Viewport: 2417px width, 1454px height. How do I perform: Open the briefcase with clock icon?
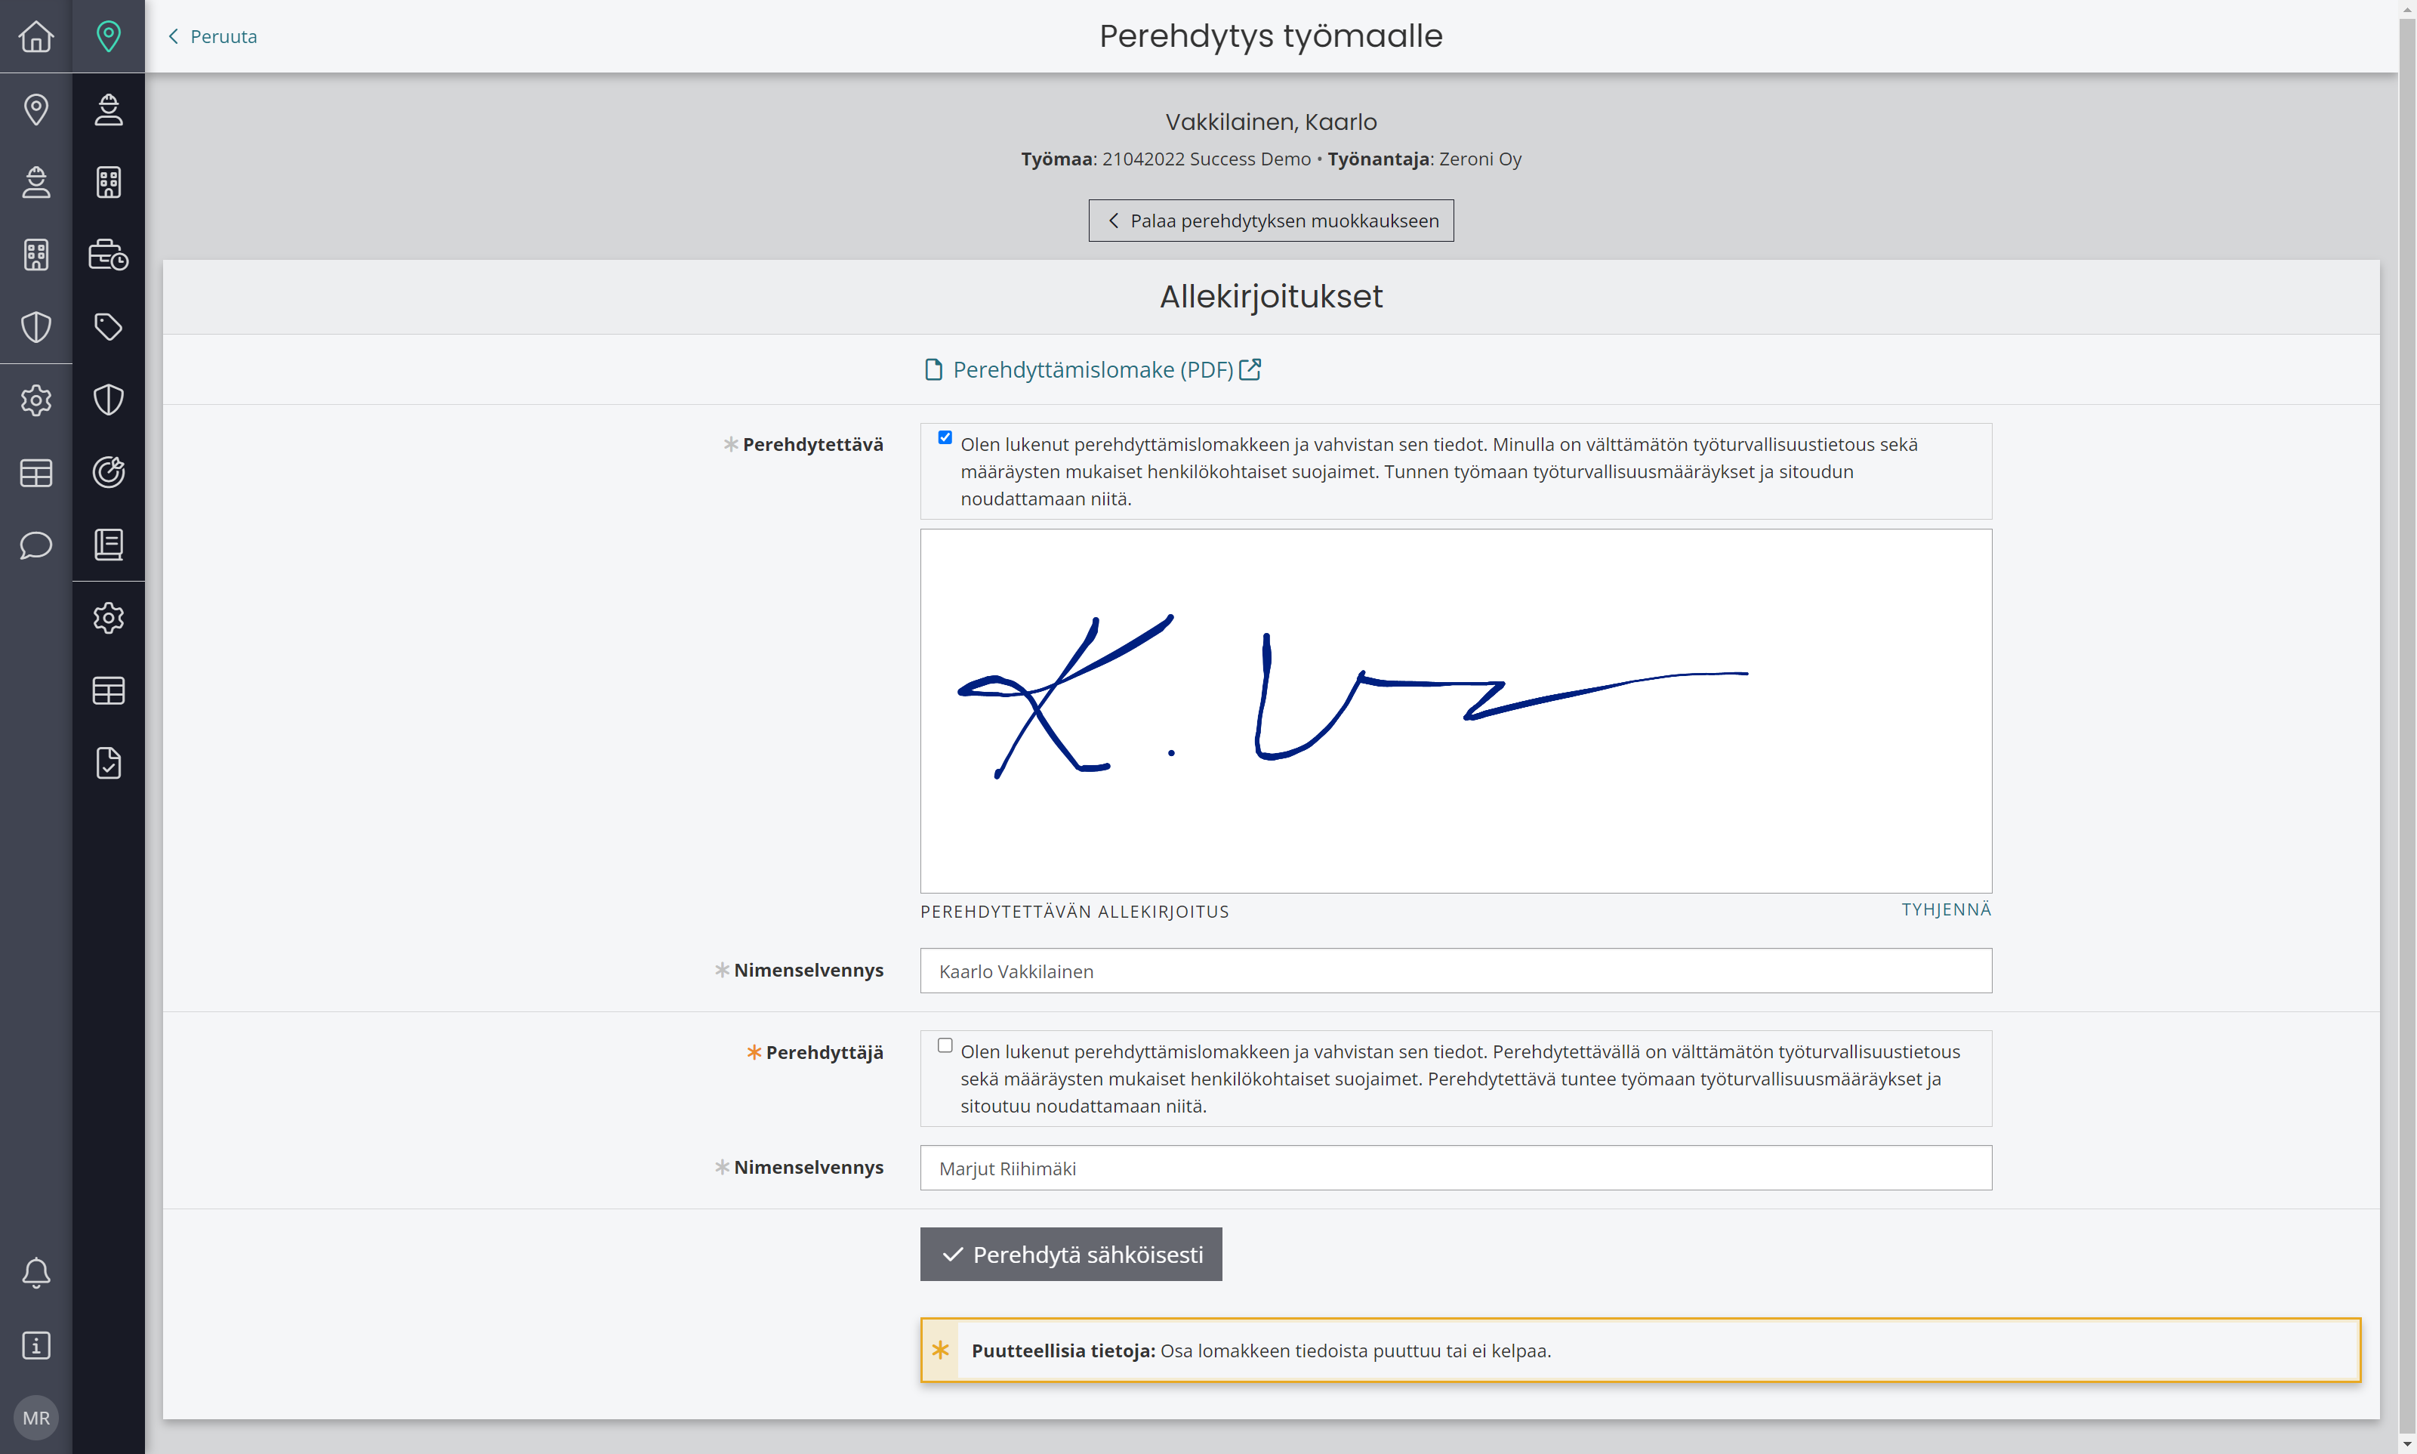(109, 254)
